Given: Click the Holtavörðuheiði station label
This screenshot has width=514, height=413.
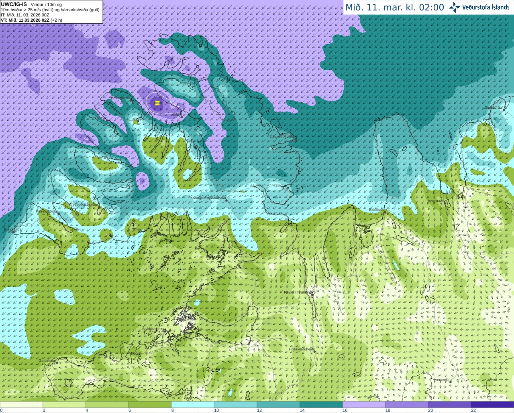Looking at the screenshot, I should point(301,349).
